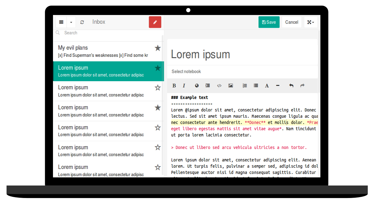Screen dimensions: 374x203
Task: Save the current note
Action: (x=269, y=22)
